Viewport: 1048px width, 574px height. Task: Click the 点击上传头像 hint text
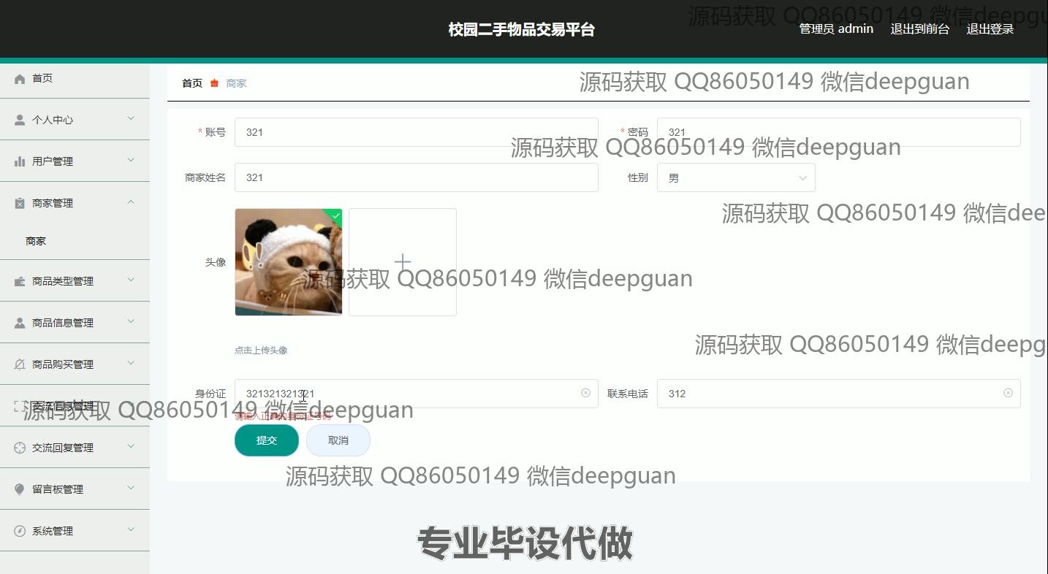pyautogui.click(x=261, y=351)
